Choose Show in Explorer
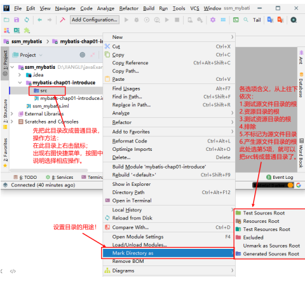Screen dimensions: 305x282 pos(169,184)
